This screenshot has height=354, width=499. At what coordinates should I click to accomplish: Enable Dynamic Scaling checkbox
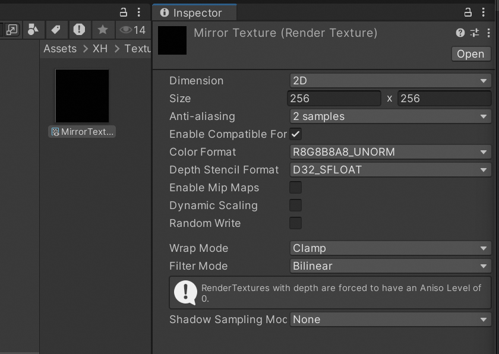(x=296, y=206)
